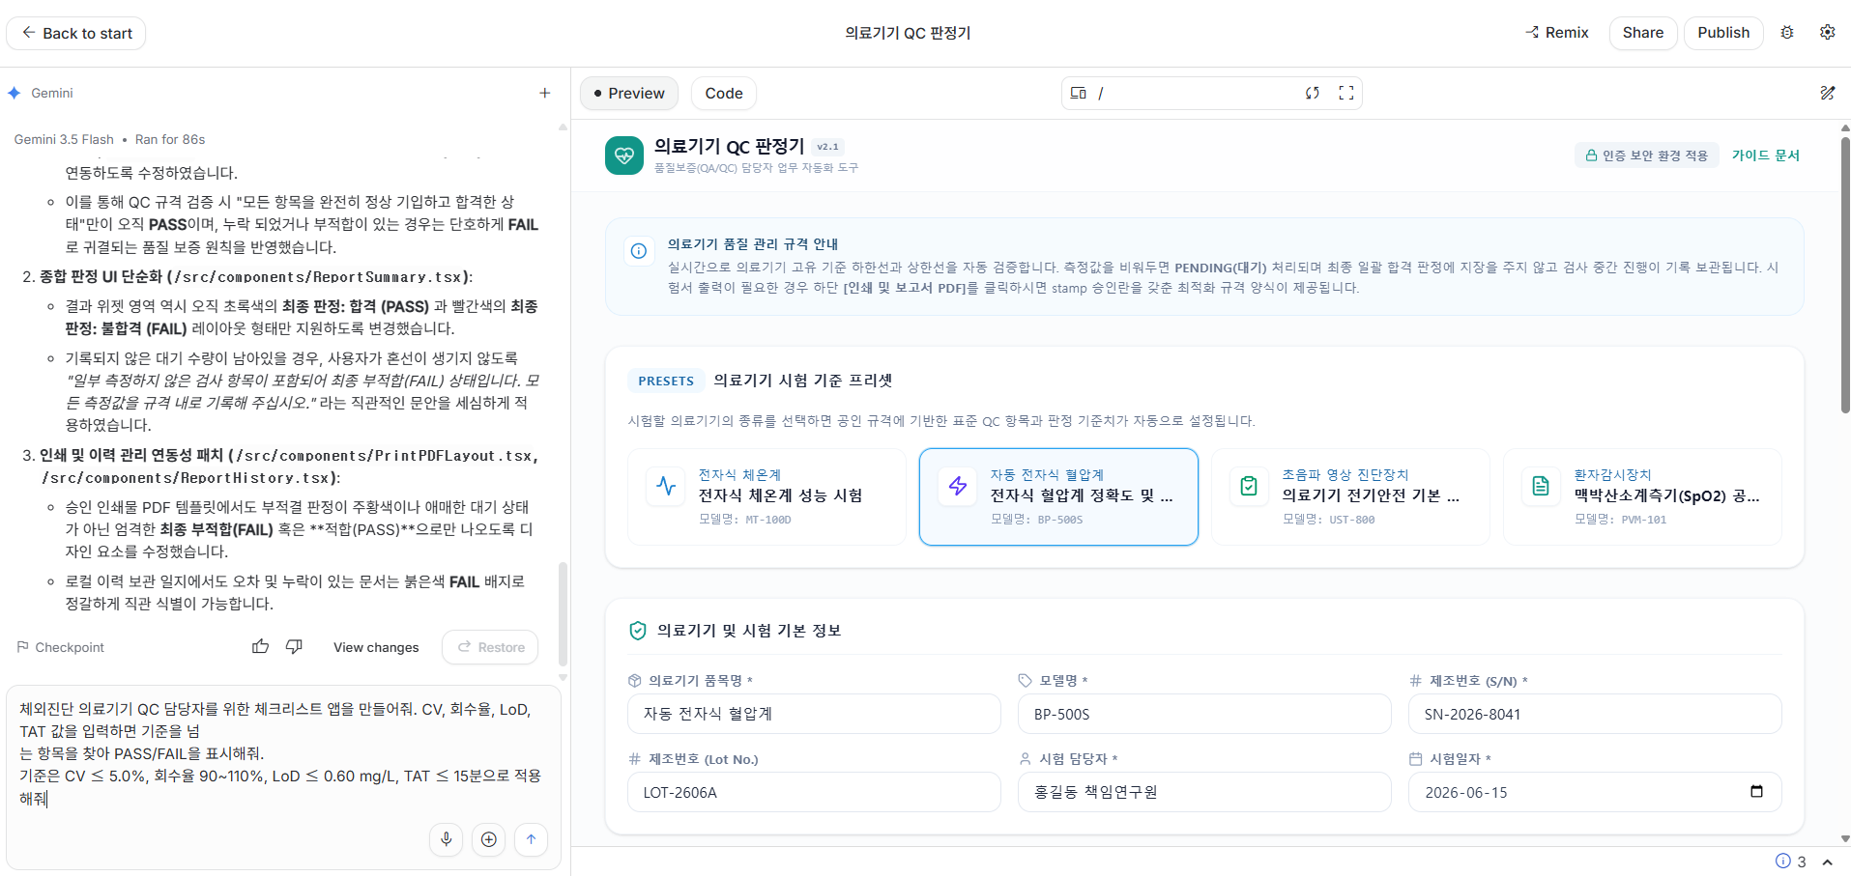The image size is (1851, 876).
Task: Click the clipboard check icon on ultrasound card
Action: [1249, 486]
